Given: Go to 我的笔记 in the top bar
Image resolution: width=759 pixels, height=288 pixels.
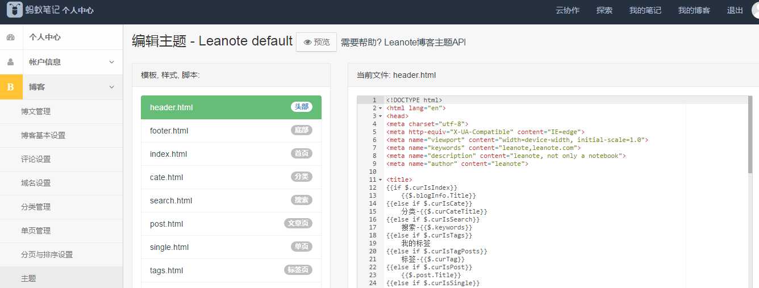Looking at the screenshot, I should pos(645,10).
